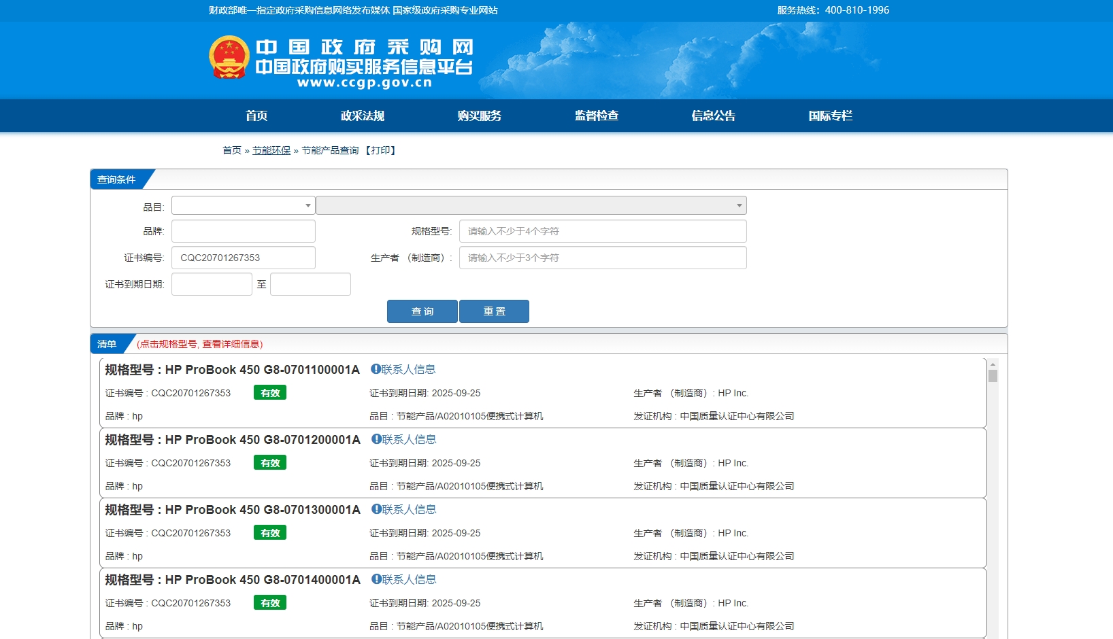Click the list scrollbar up arrow

coord(993,364)
